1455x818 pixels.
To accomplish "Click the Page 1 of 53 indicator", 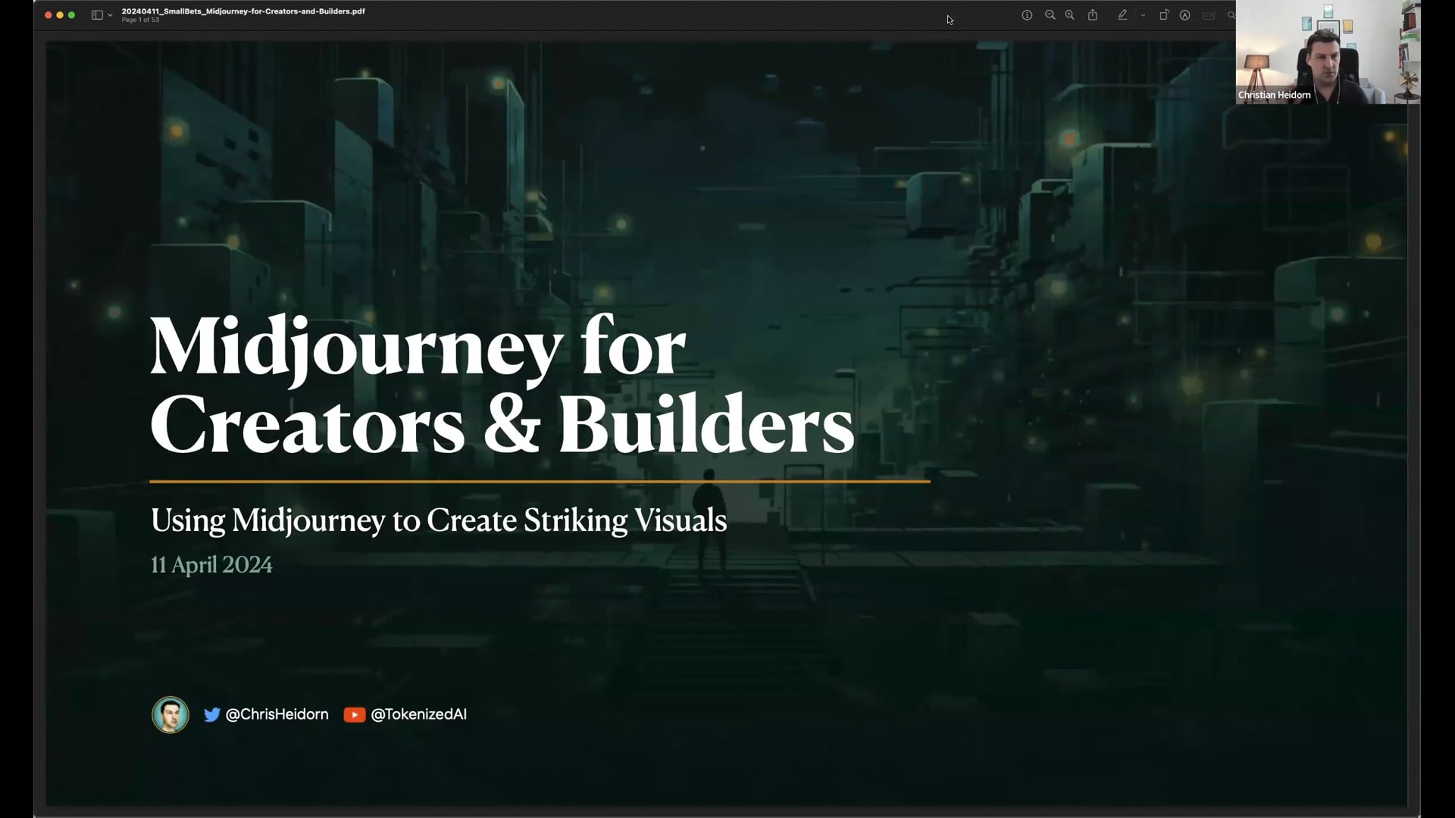I will (141, 20).
